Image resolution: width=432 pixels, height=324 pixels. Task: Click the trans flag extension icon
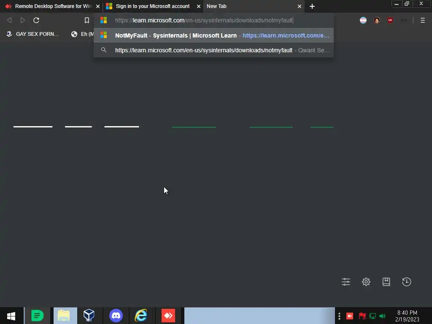[363, 20]
